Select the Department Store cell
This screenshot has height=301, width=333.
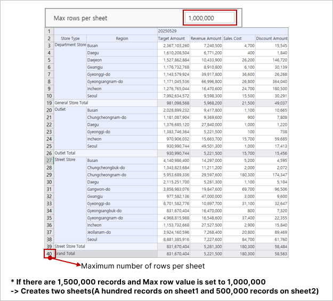click(70, 71)
